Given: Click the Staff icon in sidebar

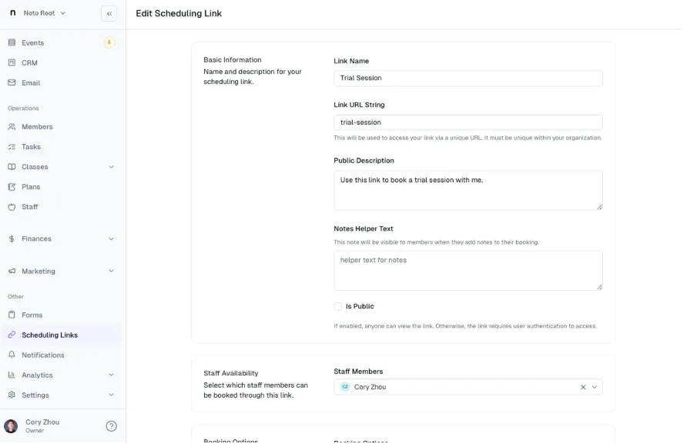Looking at the screenshot, I should coord(12,207).
